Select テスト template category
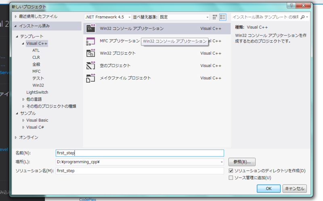 point(38,79)
